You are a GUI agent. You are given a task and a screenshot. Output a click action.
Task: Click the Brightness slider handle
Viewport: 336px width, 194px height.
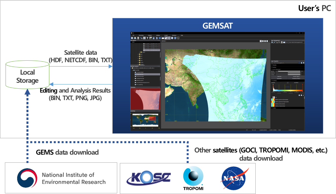[x=288, y=73]
